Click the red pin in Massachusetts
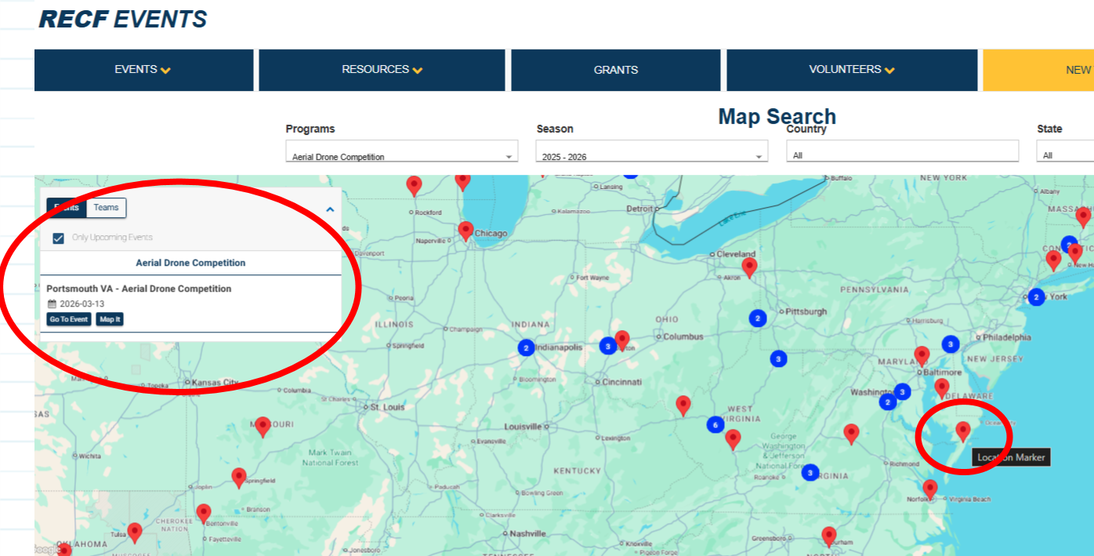Image resolution: width=1094 pixels, height=556 pixels. point(1083,216)
